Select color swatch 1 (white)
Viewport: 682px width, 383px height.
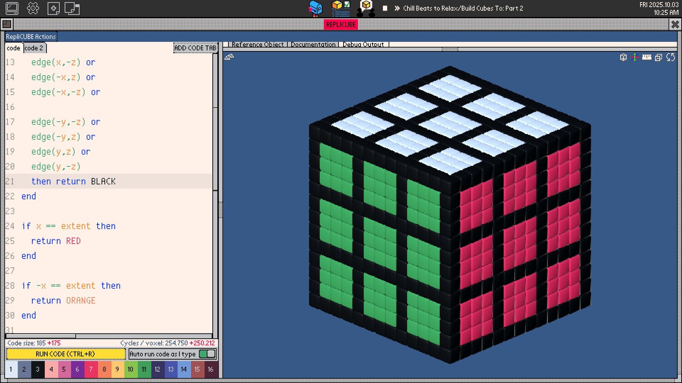pyautogui.click(x=11, y=369)
